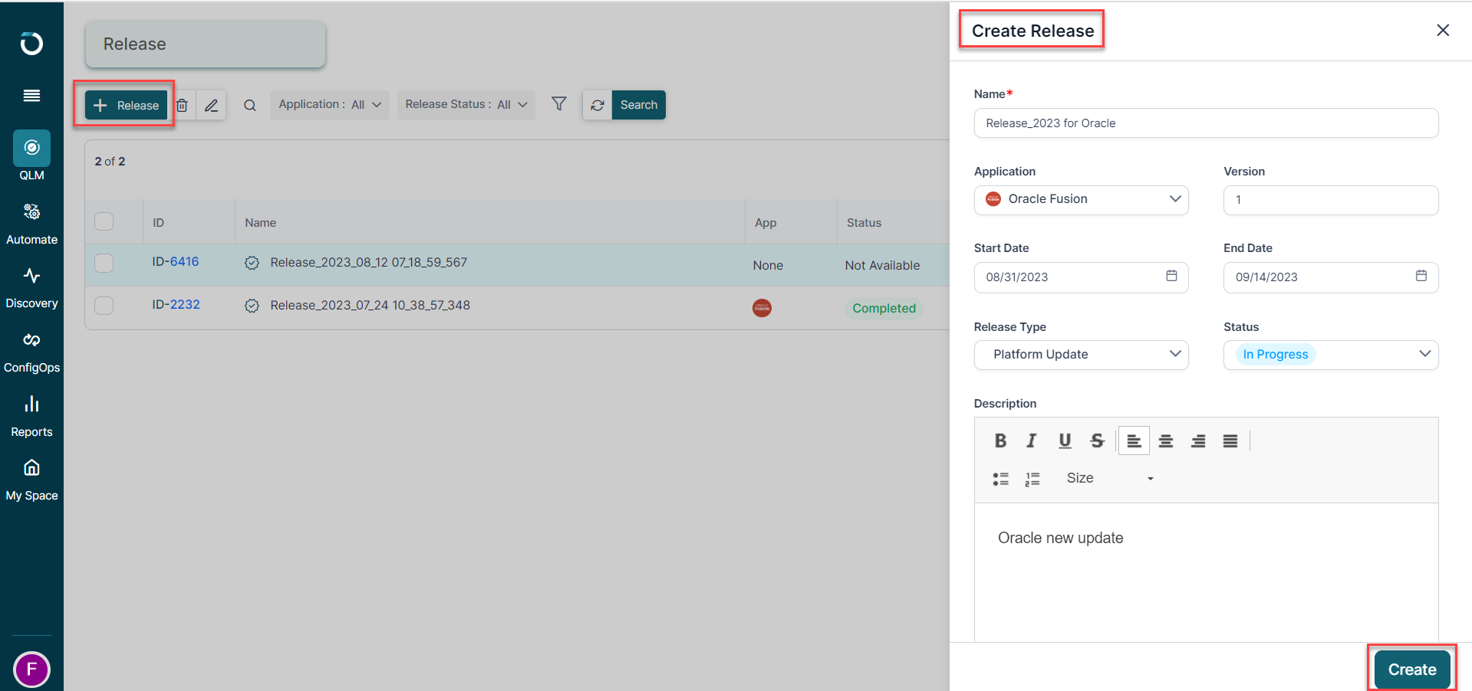Click the add Release button
This screenshot has width=1472, height=691.
(126, 105)
